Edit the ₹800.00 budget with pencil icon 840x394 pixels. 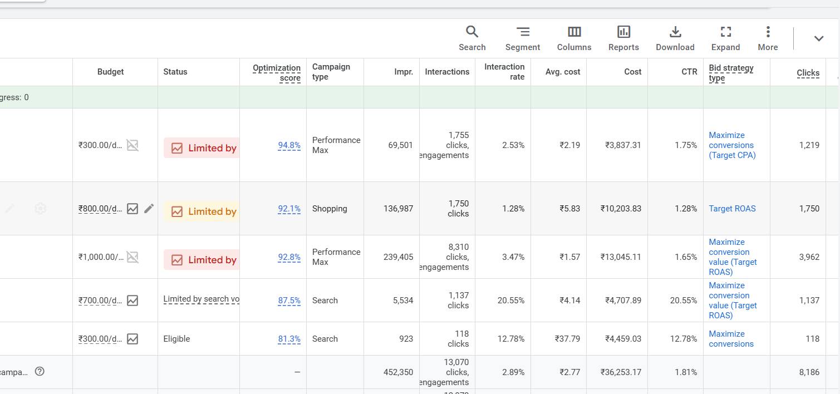(149, 209)
